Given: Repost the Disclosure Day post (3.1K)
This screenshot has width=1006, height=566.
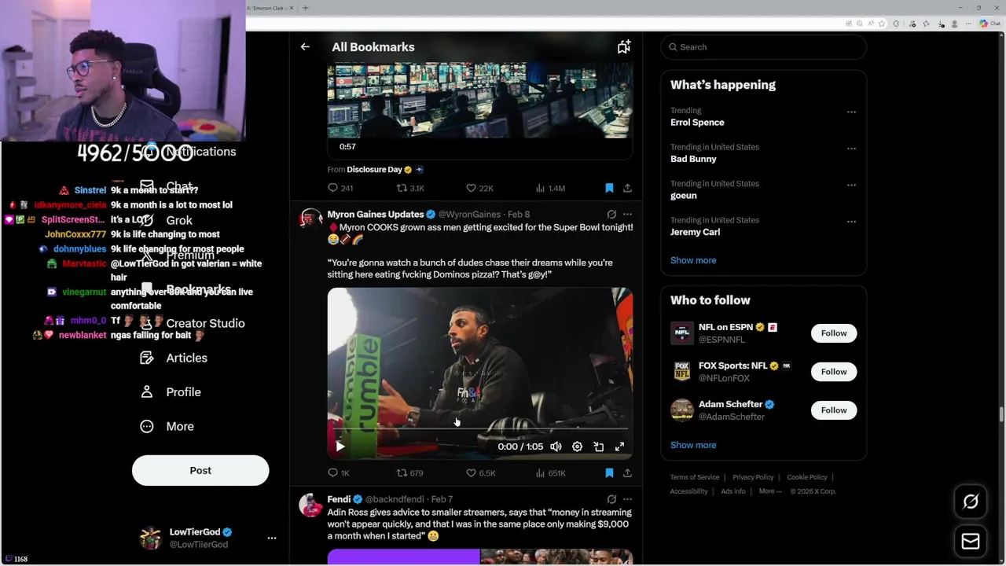Looking at the screenshot, I should tap(410, 189).
